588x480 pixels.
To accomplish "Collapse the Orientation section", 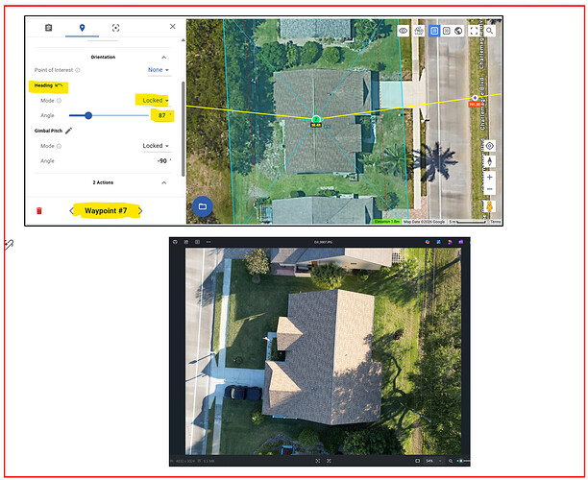I will 163,57.
